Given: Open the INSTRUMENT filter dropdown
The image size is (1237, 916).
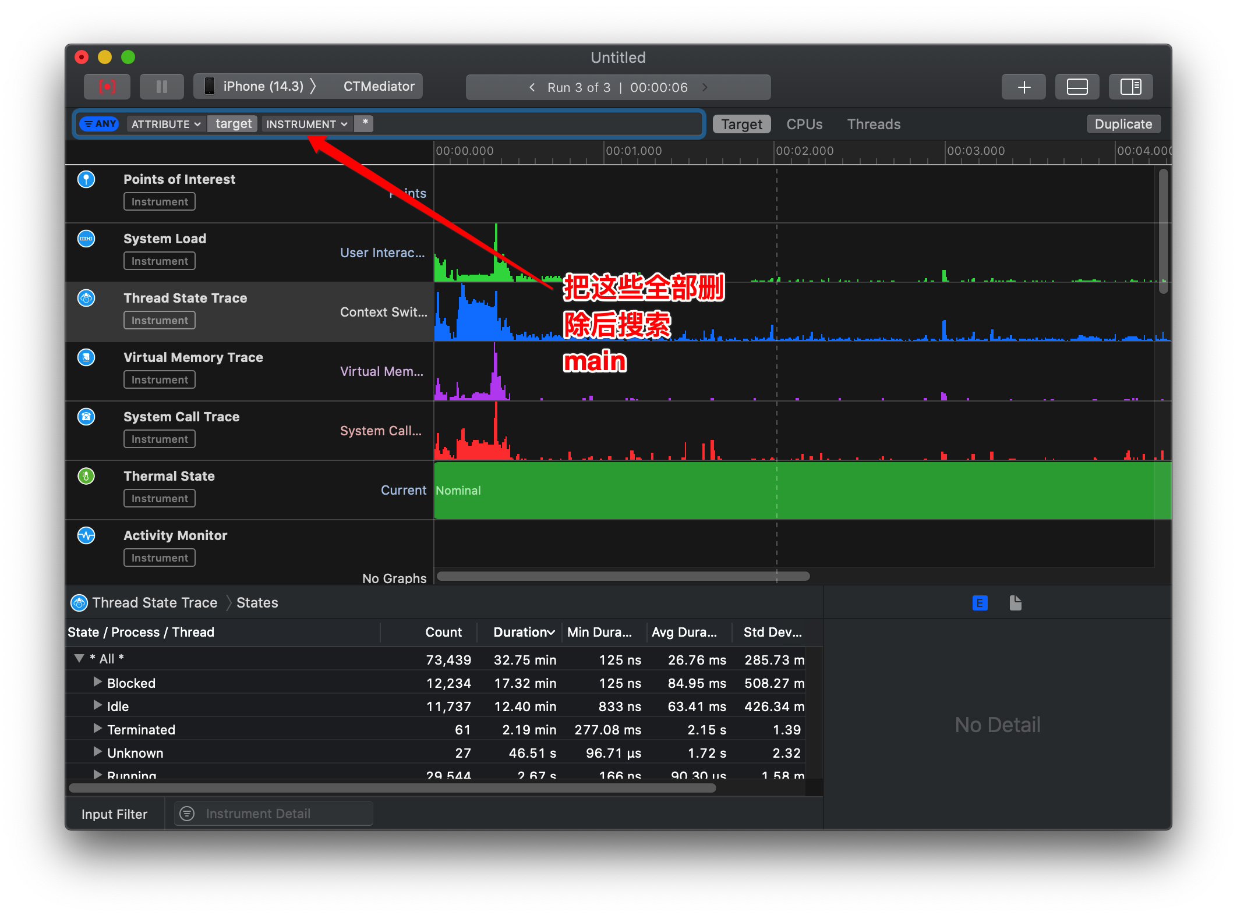Looking at the screenshot, I should (307, 124).
